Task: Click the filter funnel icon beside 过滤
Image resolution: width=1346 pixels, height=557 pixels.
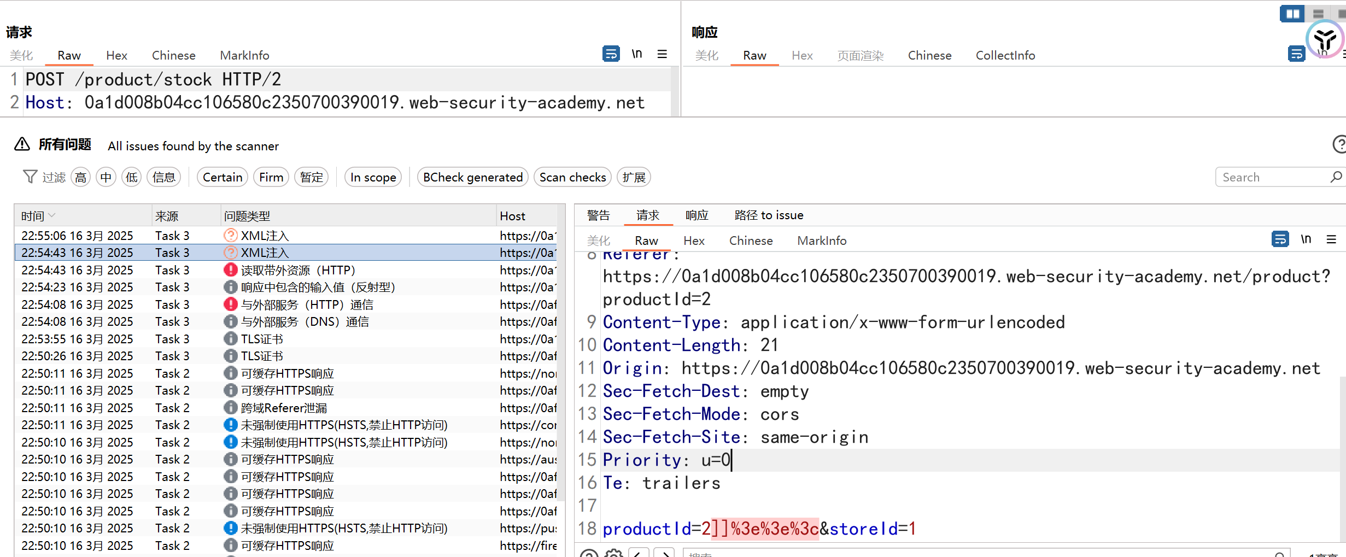Action: pyautogui.click(x=30, y=177)
